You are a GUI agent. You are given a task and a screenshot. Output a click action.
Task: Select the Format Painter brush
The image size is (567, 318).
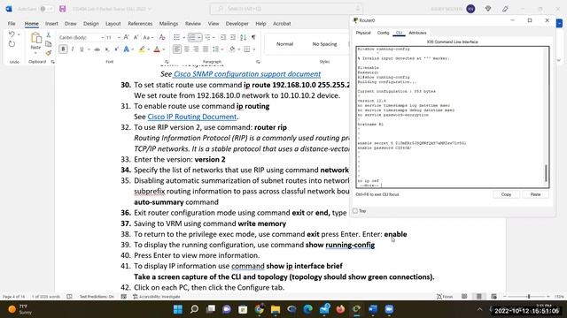49,53
